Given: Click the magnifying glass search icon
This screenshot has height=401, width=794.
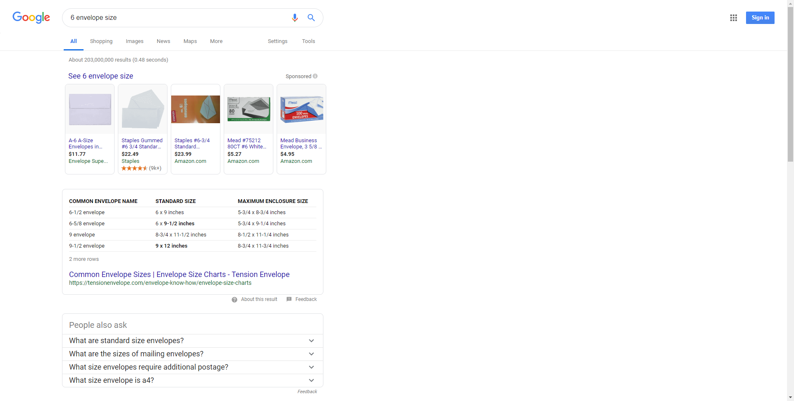Looking at the screenshot, I should click(311, 18).
